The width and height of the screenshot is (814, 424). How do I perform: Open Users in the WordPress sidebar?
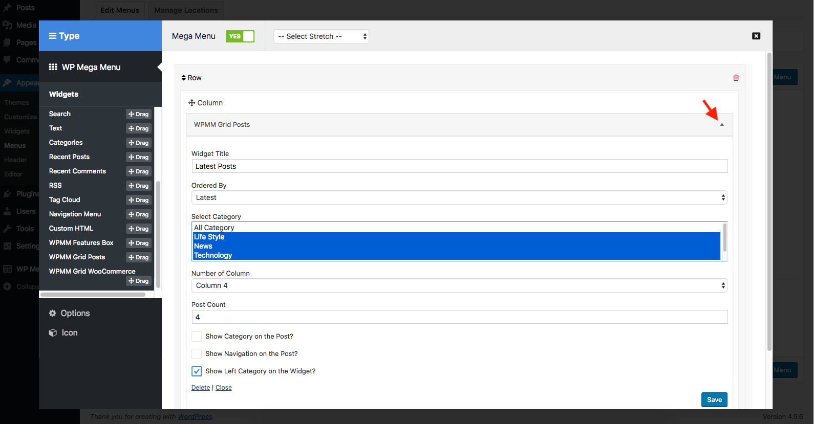(26, 211)
